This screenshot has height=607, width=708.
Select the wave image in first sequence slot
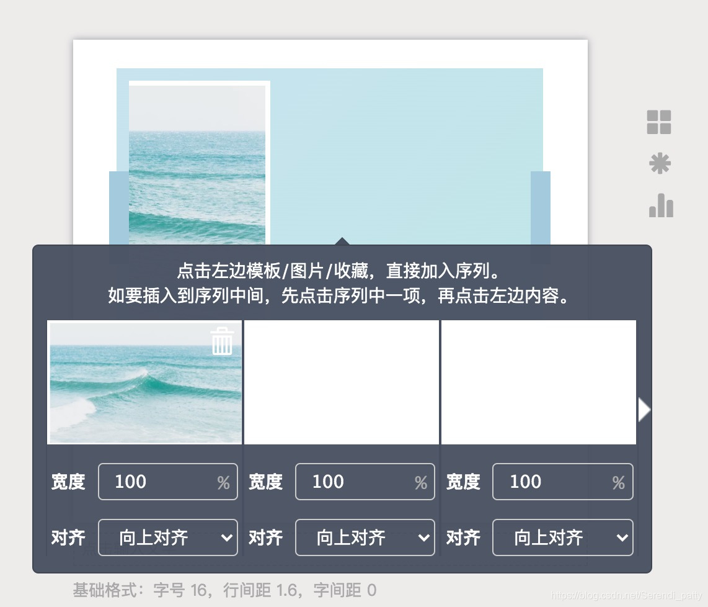(144, 382)
